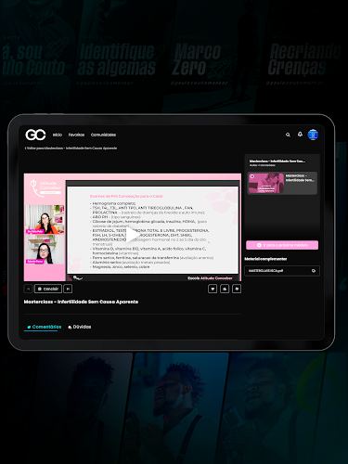Click the module title in the playlist header
The height and width of the screenshot is (464, 348).
coord(277,161)
